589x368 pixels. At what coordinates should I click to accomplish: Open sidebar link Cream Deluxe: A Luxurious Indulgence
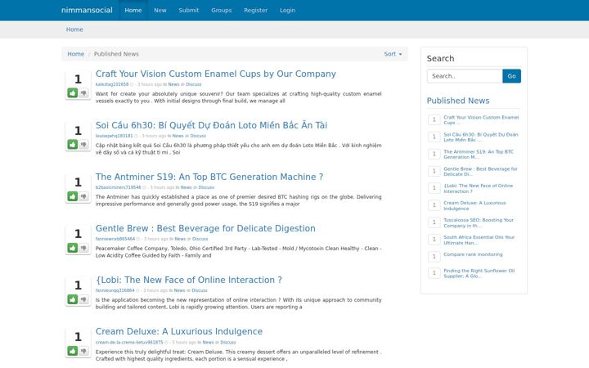pos(474,206)
